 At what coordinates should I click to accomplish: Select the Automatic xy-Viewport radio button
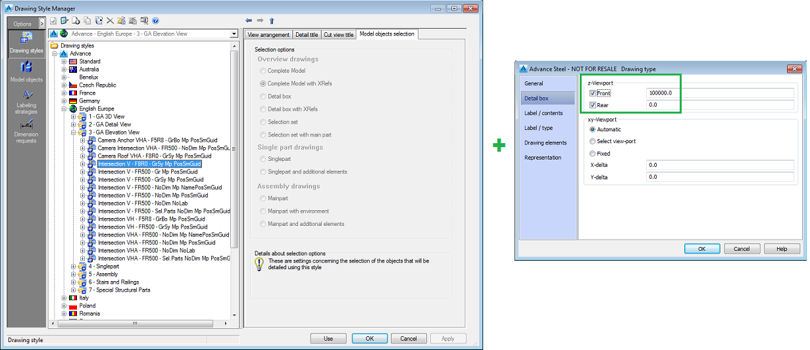[x=593, y=129]
